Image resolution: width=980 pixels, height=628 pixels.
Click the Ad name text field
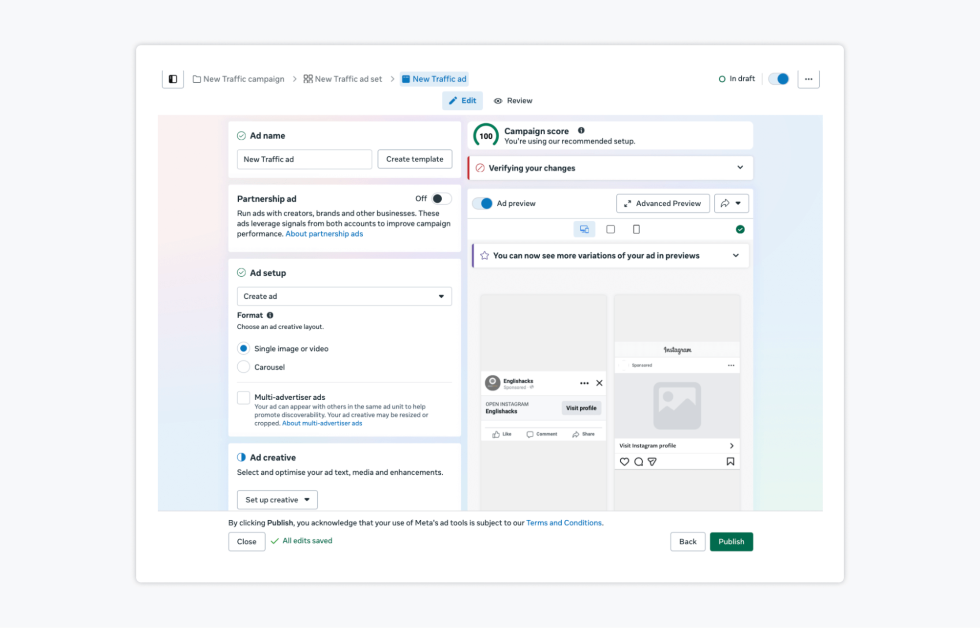click(x=304, y=159)
